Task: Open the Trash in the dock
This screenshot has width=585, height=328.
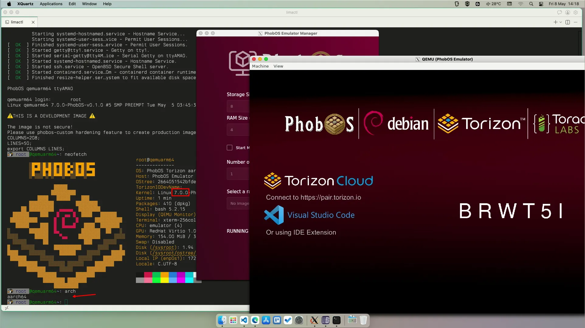Action: [363, 320]
